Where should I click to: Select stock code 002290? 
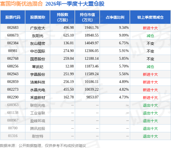coord(13,97)
